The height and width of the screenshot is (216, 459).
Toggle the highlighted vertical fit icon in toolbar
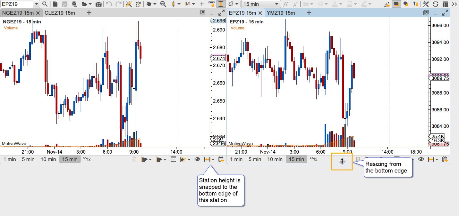pos(221,4)
